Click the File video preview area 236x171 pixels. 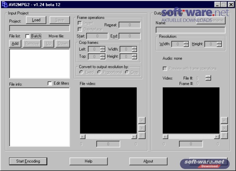(x=108, y=110)
